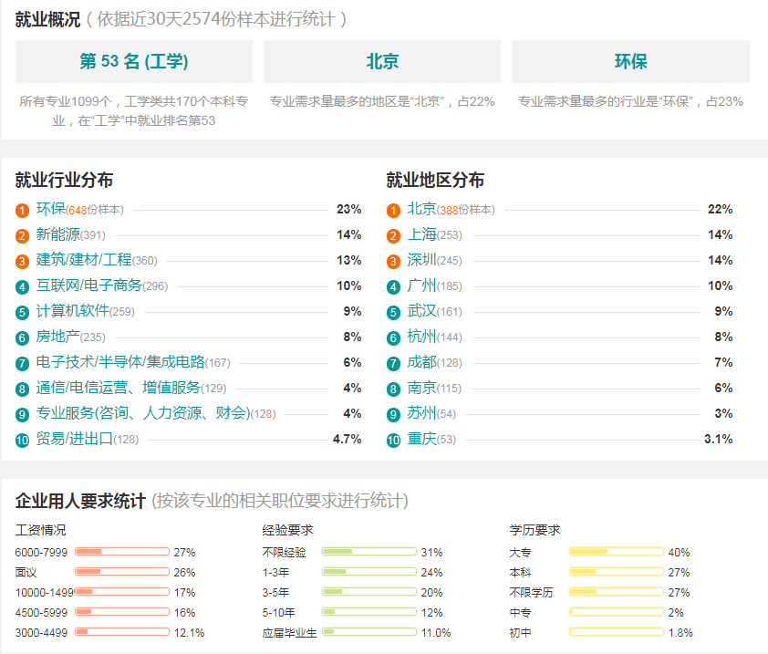Image resolution: width=768 pixels, height=654 pixels.
Task: Open the 互联网/电子商务 industry link
Action: [x=89, y=285]
